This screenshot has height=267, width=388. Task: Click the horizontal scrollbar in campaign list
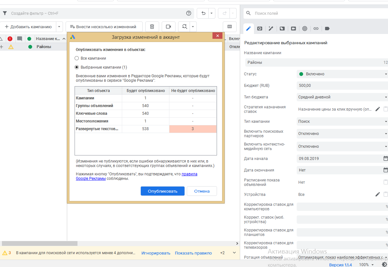click(40, 244)
